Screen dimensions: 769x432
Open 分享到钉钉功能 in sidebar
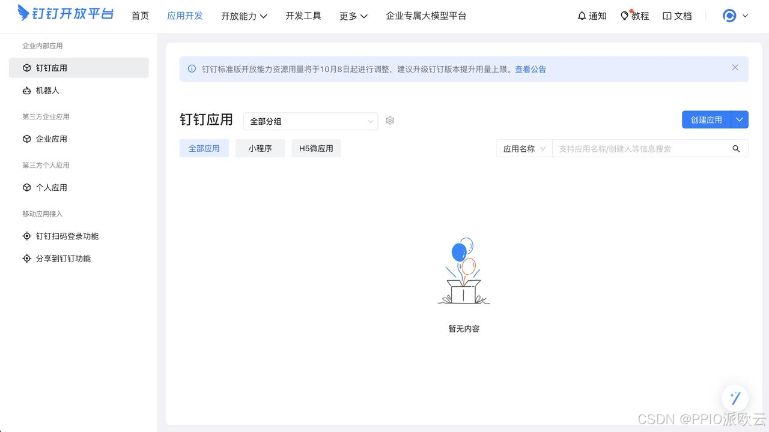(79, 259)
